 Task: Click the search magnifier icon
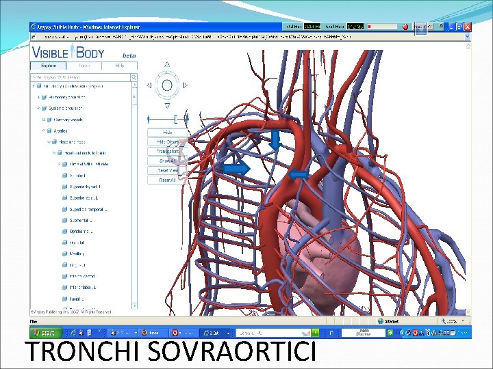pos(134,77)
